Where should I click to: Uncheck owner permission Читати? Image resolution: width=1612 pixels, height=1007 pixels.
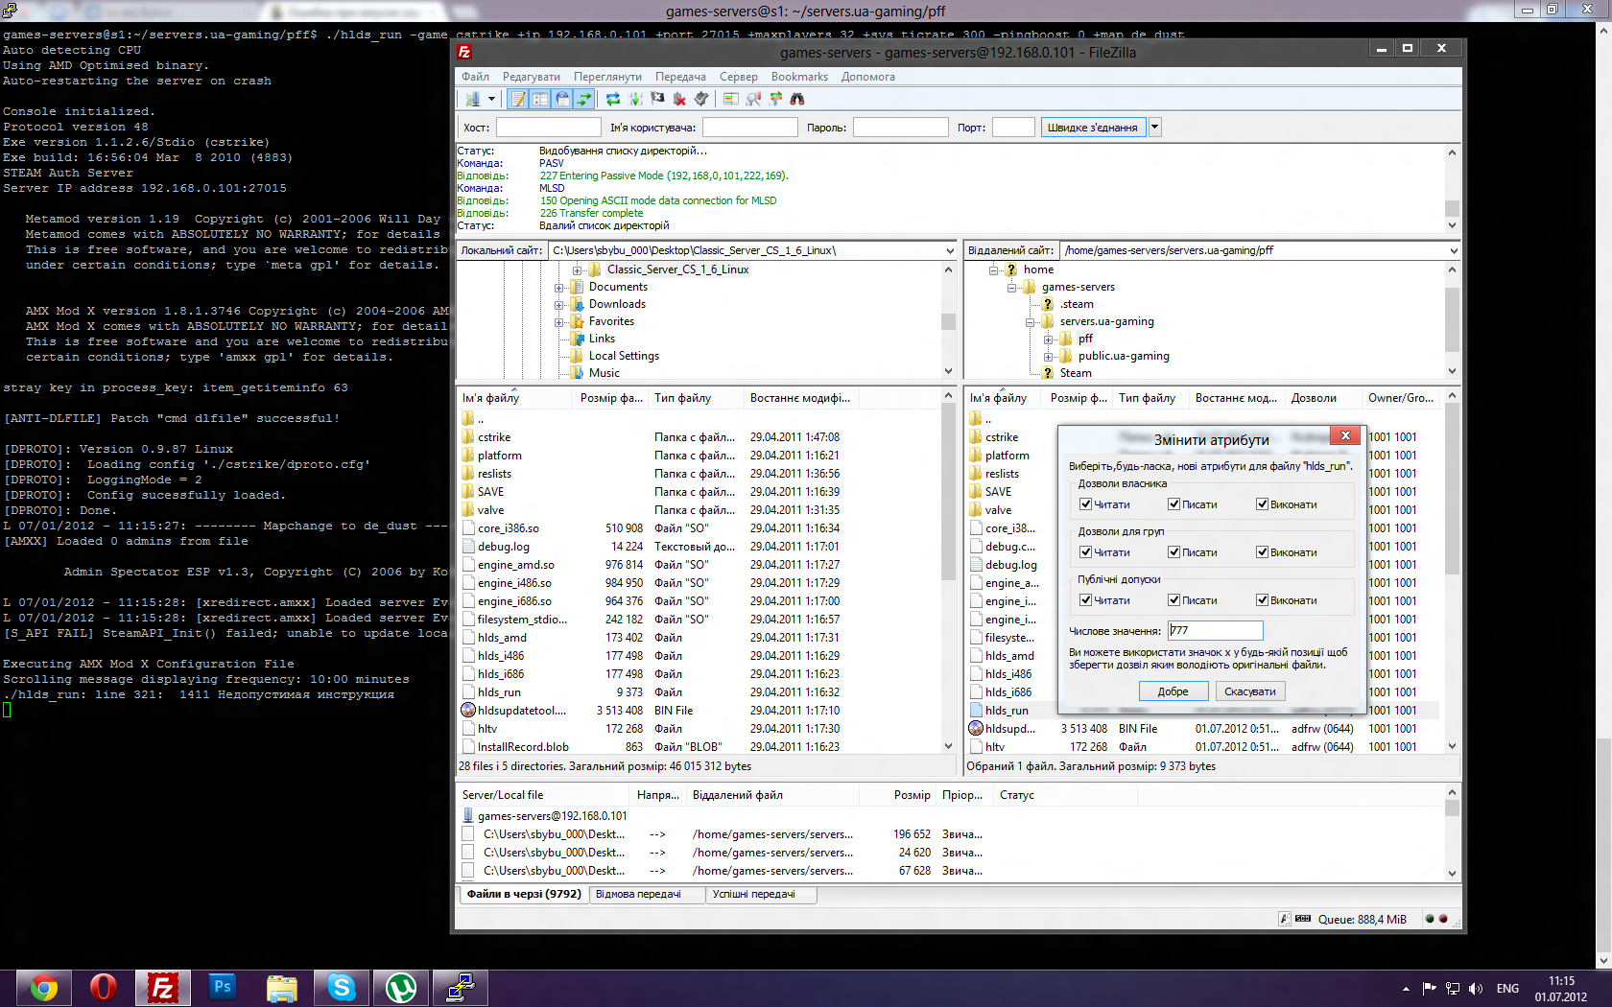click(1085, 504)
